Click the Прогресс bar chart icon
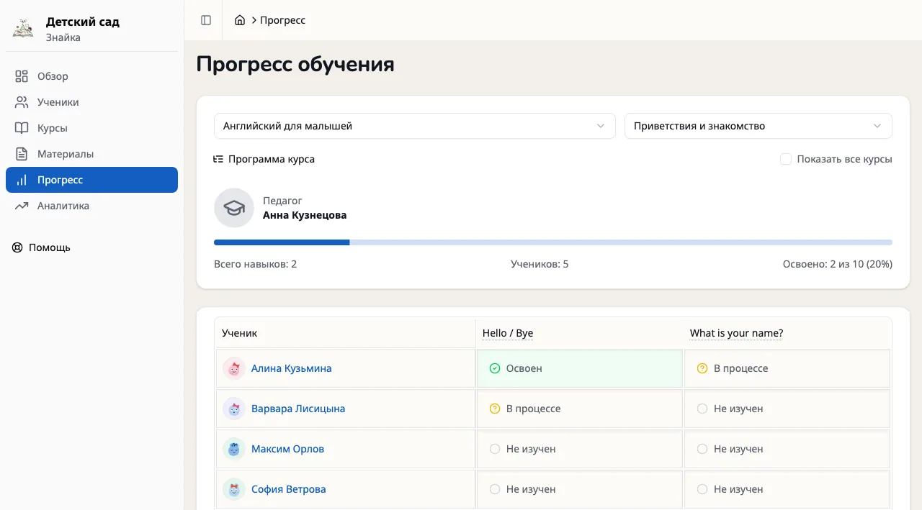922x510 pixels. coord(22,180)
